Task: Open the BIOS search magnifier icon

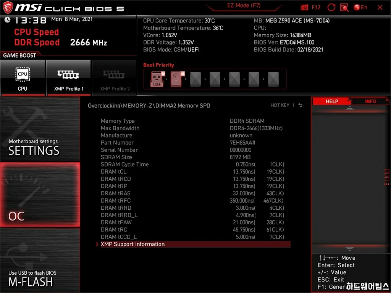Action: 344,7
